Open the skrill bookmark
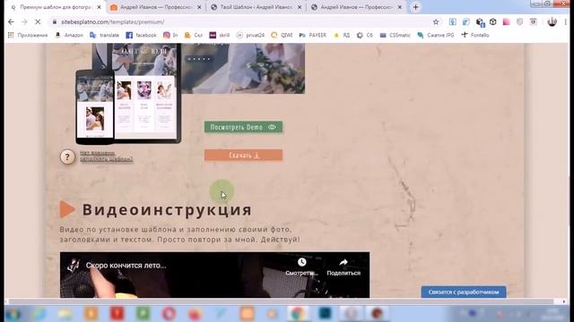This screenshot has height=322, width=574. (x=219, y=35)
